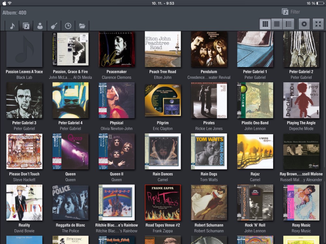Screen dimensions: 326x244
Task: Open Playing The Angel album cover
Action: click(x=301, y=100)
